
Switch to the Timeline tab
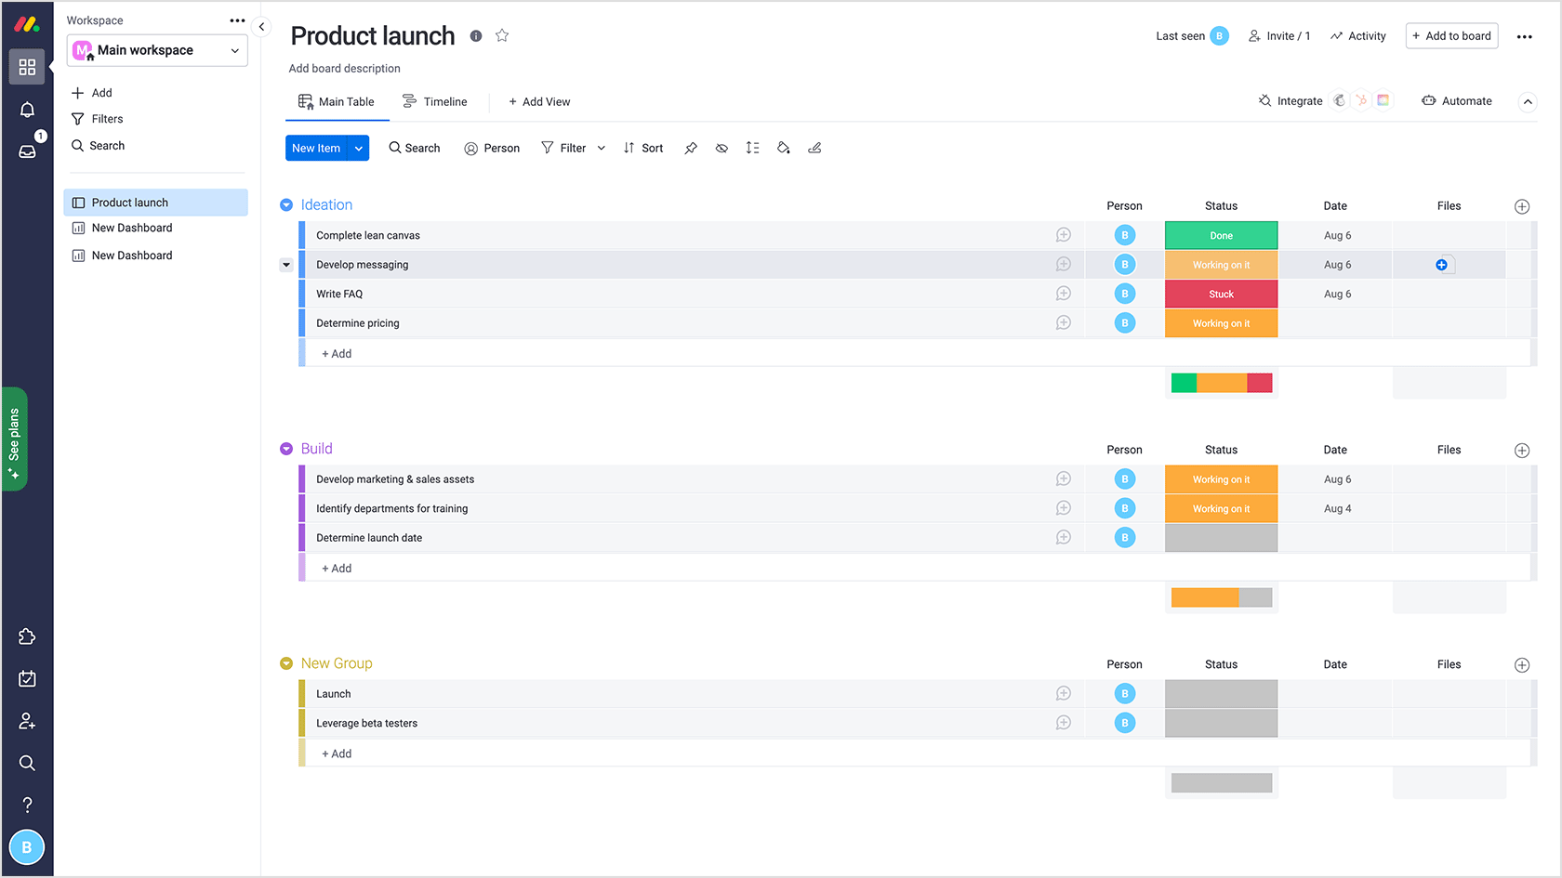(x=435, y=101)
